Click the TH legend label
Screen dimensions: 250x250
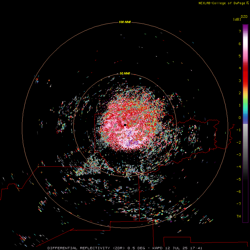click(239, 216)
